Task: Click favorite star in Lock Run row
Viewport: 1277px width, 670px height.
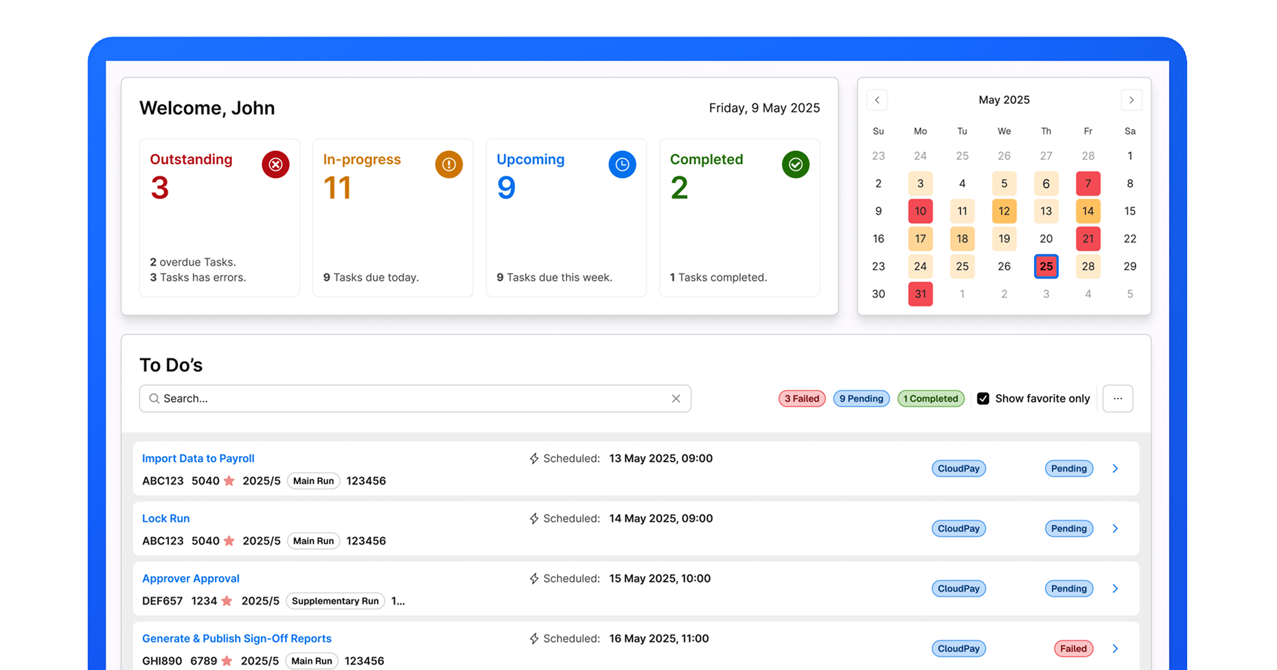Action: coord(229,540)
